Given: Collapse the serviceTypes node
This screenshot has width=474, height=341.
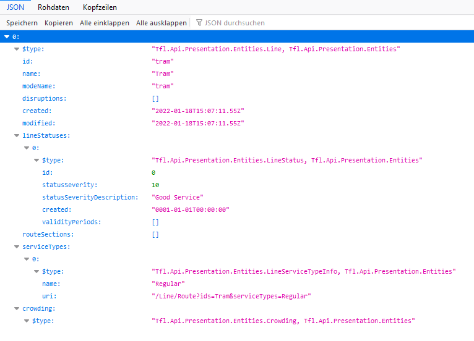Looking at the screenshot, I should point(17,247).
